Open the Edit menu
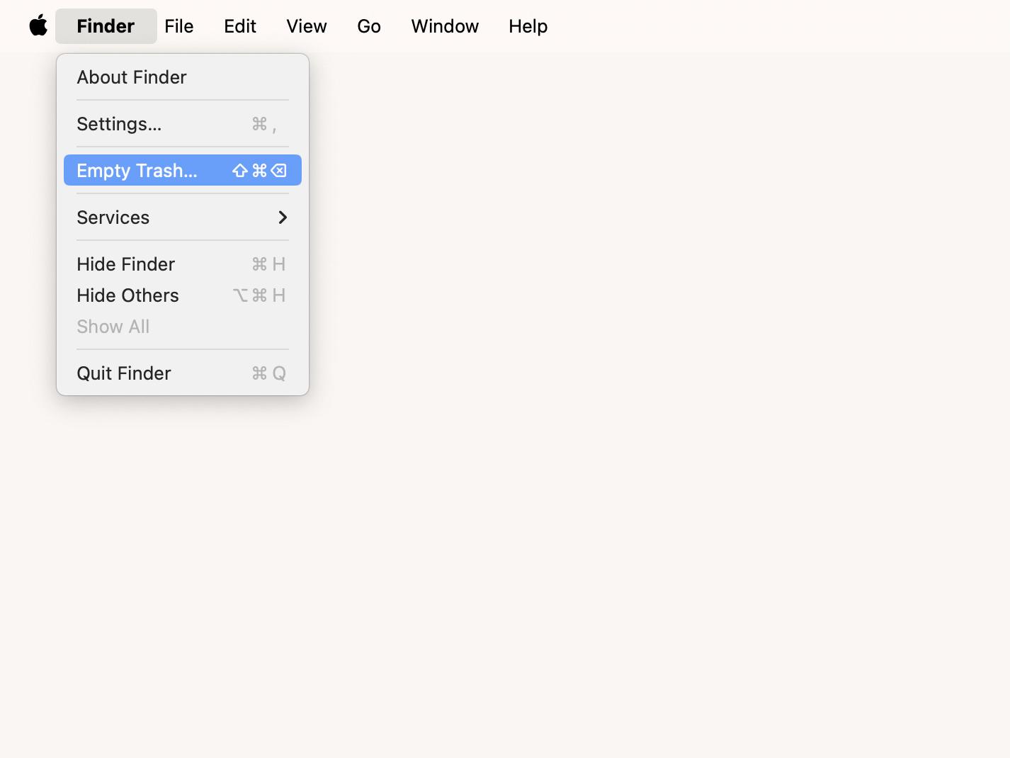The height and width of the screenshot is (758, 1010). click(x=240, y=26)
